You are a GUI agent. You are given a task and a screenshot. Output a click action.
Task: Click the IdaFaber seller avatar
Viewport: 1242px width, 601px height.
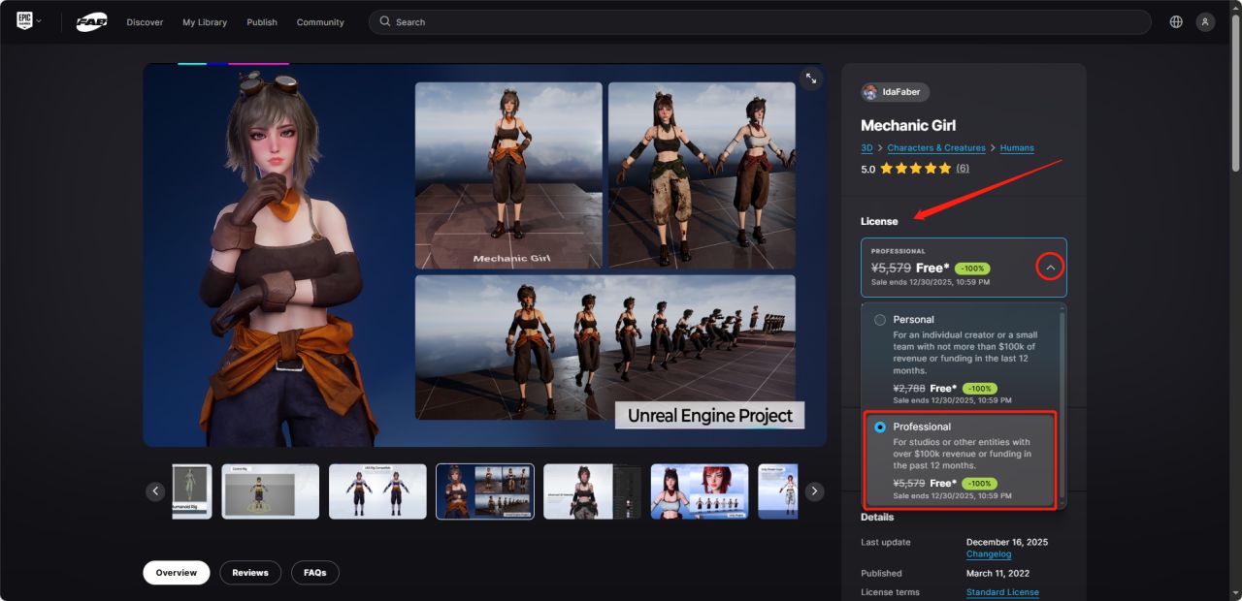(870, 92)
